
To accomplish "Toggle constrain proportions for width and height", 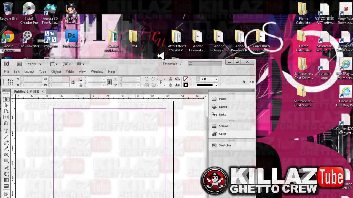I will coord(73,82).
